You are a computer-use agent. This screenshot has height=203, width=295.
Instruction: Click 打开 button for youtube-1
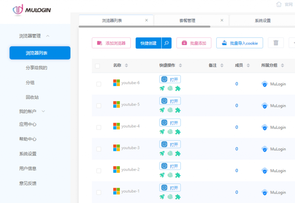(x=170, y=188)
